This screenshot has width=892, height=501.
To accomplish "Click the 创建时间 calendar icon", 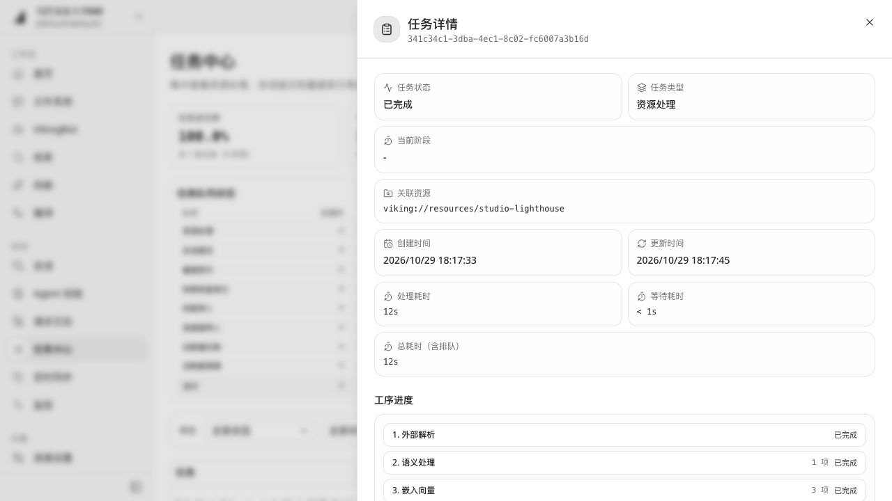I will pos(388,244).
